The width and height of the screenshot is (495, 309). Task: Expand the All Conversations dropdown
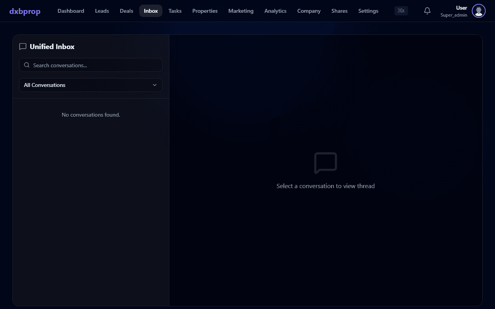[x=91, y=85]
